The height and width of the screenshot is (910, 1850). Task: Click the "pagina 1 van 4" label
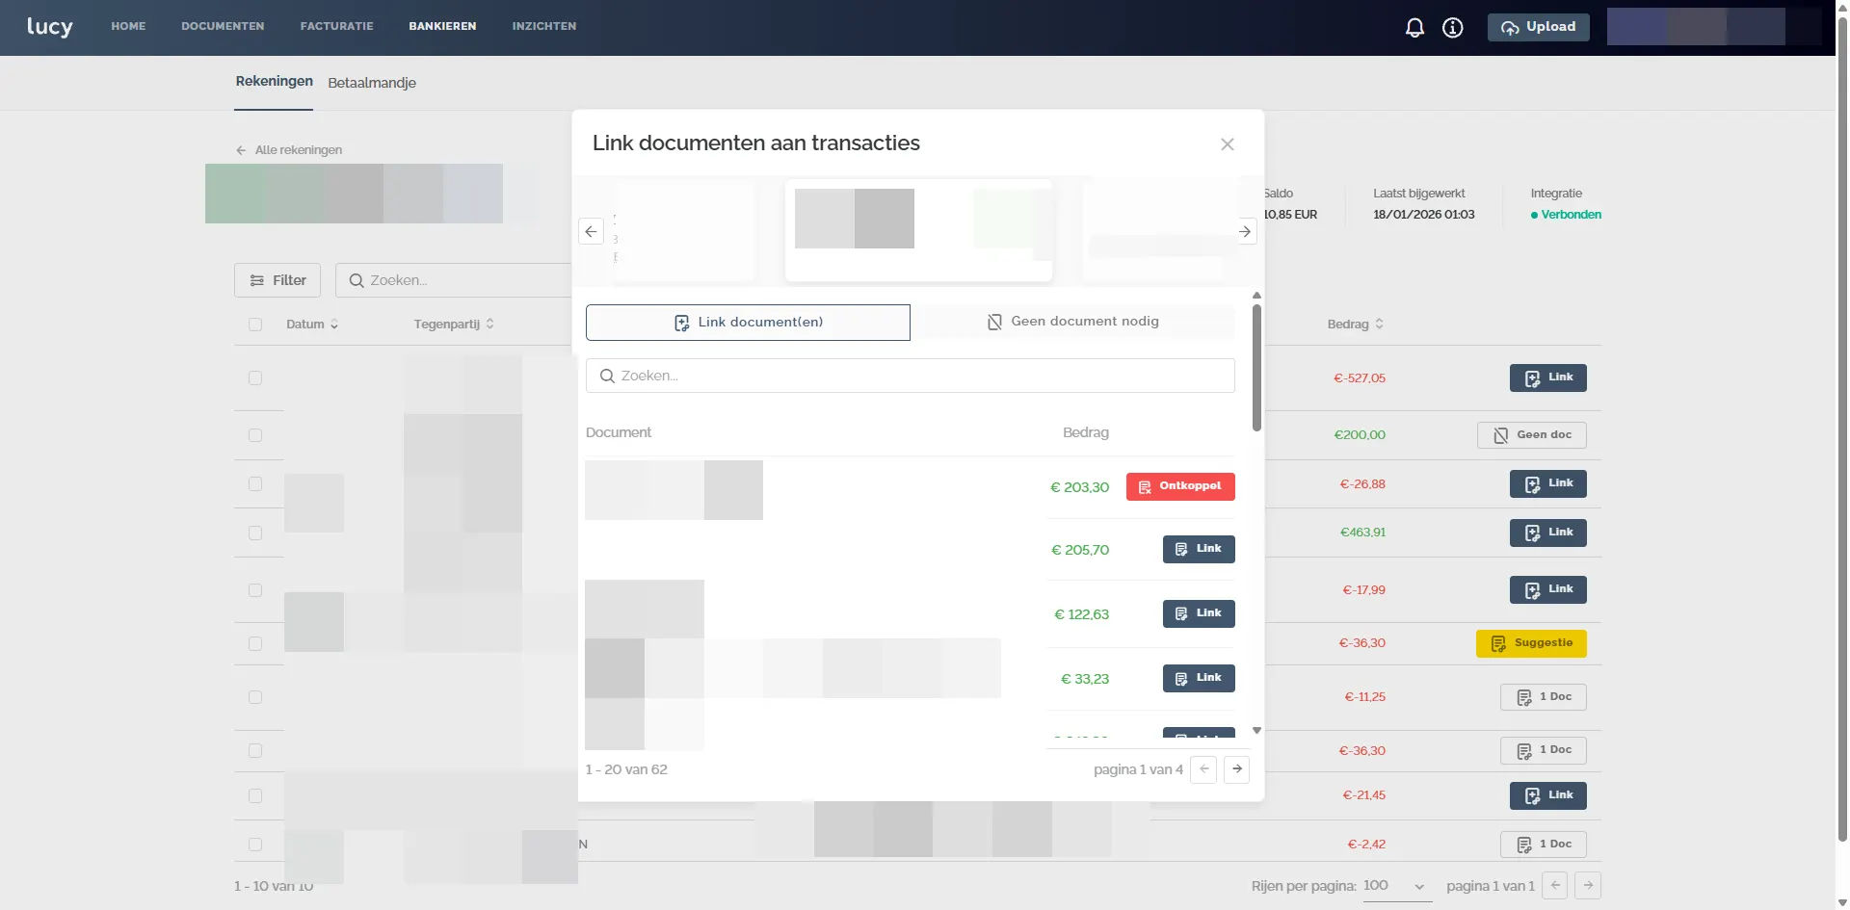pyautogui.click(x=1138, y=769)
